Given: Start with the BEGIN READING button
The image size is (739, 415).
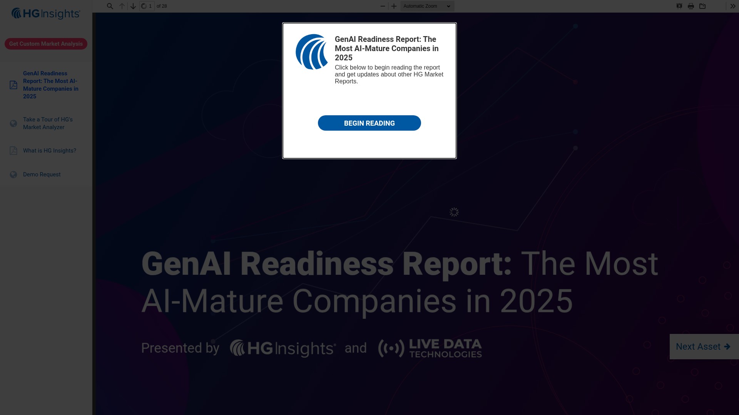Looking at the screenshot, I should click(x=369, y=123).
